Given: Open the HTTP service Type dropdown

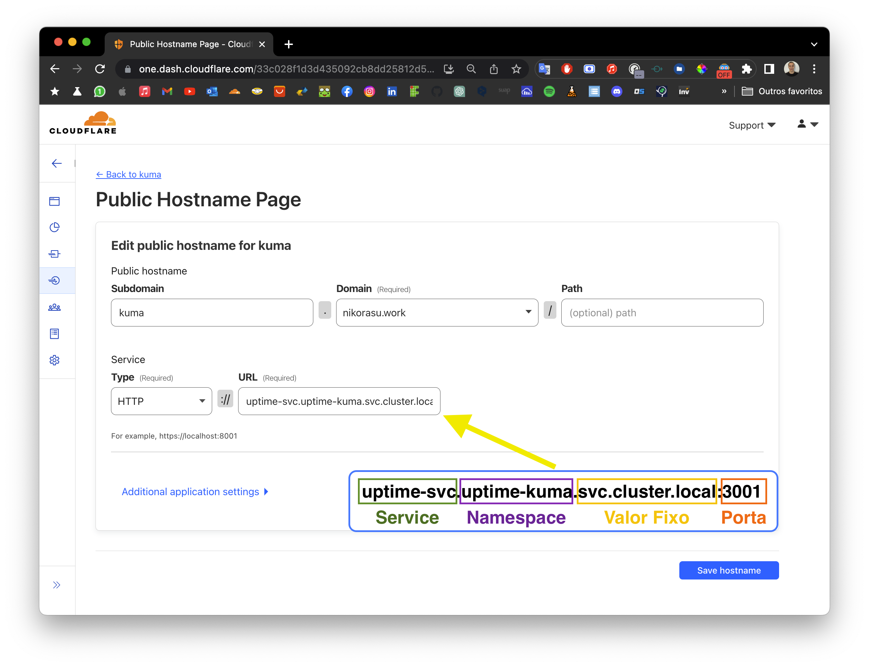Looking at the screenshot, I should (x=161, y=401).
